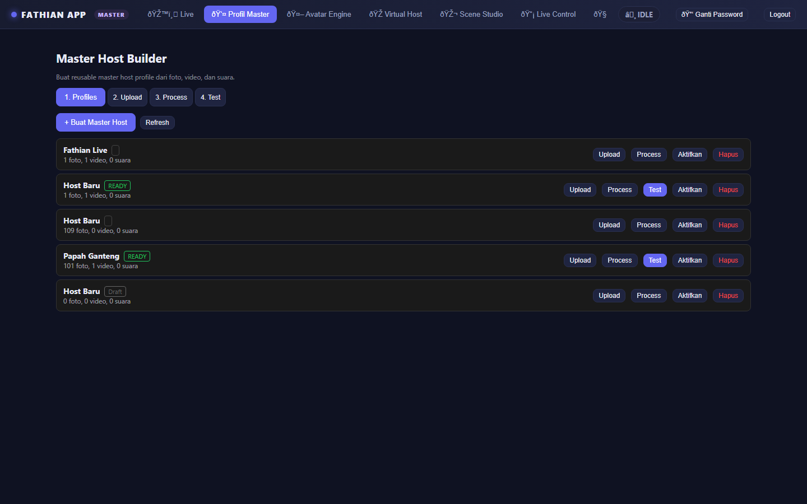Click the IDLE status indicator
The width and height of the screenshot is (807, 504).
pyautogui.click(x=639, y=15)
